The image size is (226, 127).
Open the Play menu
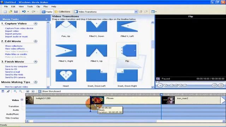pyautogui.click(x=46, y=6)
